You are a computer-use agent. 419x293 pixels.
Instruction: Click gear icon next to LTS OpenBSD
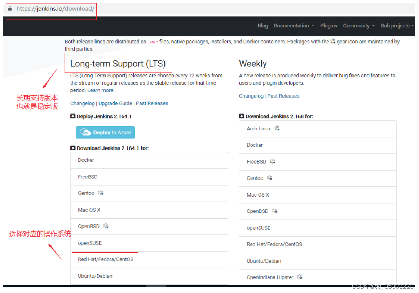[x=106, y=226]
